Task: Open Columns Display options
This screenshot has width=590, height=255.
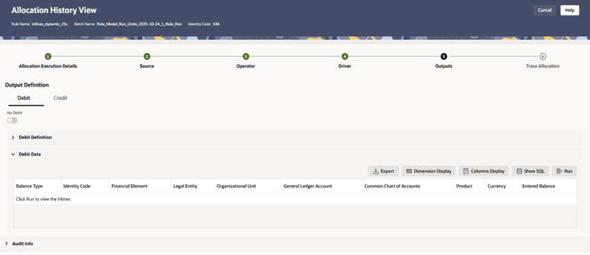Action: pos(484,171)
